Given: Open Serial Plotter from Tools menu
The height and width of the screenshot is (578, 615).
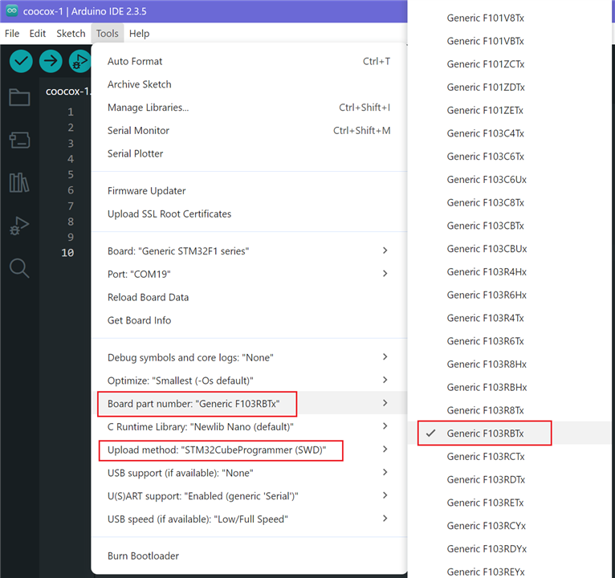Looking at the screenshot, I should [249, 153].
